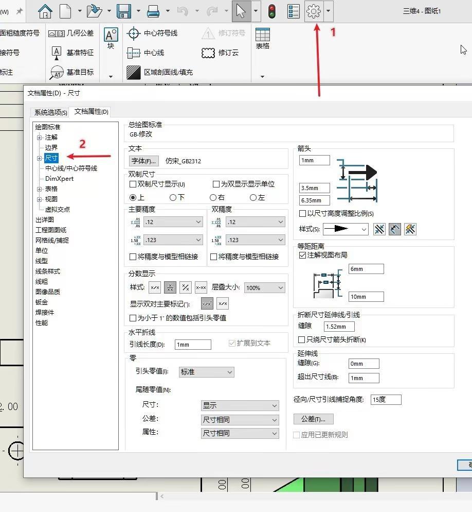Open Options gear icon
Image resolution: width=472 pixels, height=512 pixels.
(x=314, y=11)
